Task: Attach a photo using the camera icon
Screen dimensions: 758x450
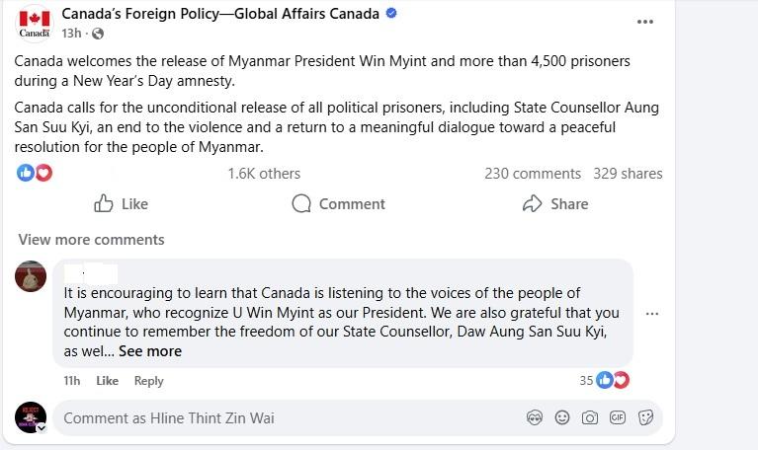Action: pyautogui.click(x=590, y=417)
